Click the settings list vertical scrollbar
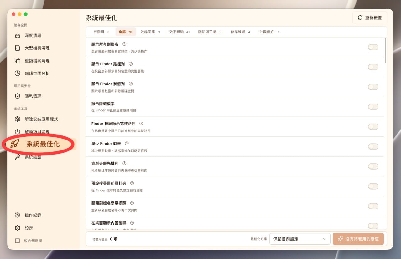This screenshot has width=401, height=259. click(x=385, y=50)
